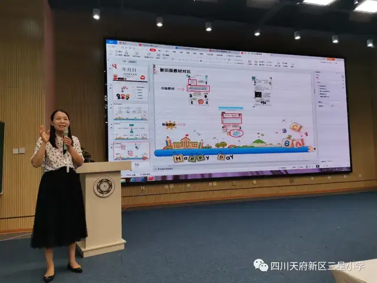Open Internet Explorer from the taskbar

(x=133, y=180)
